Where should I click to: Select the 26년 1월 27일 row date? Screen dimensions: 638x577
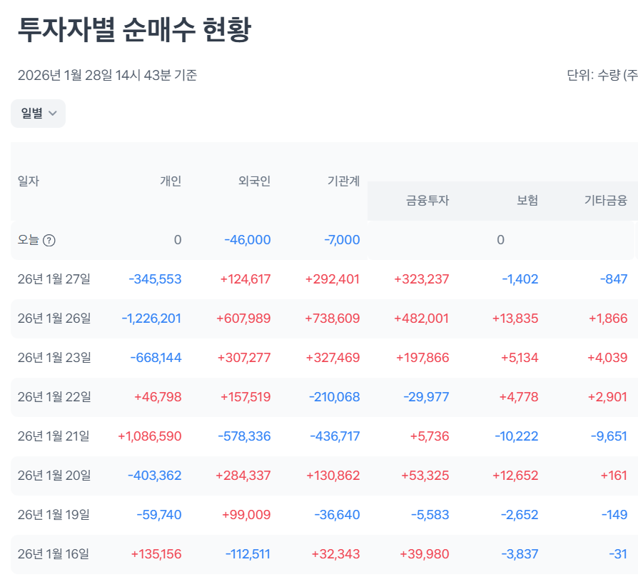click(x=54, y=279)
